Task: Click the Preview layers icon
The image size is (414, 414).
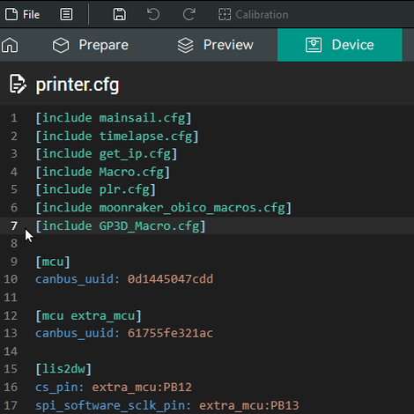Action: pyautogui.click(x=186, y=45)
